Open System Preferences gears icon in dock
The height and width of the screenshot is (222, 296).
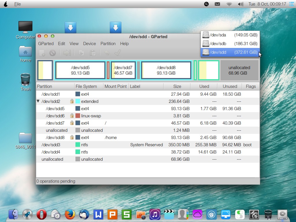click(x=254, y=214)
